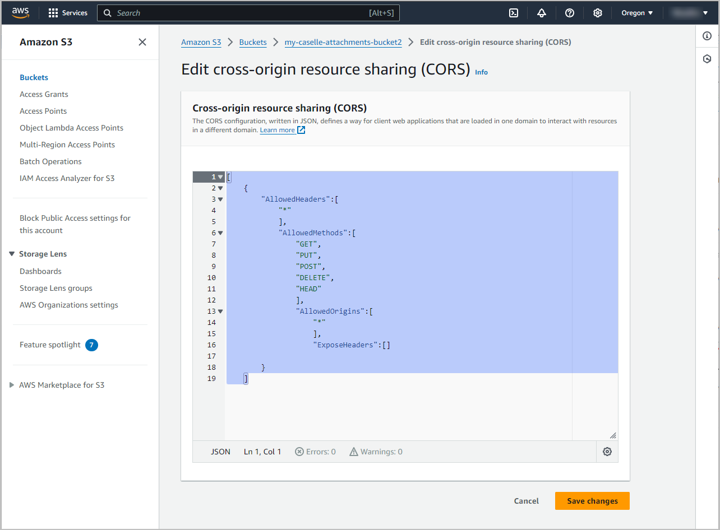Click "AllowedOrigins" key on line 13
The height and width of the screenshot is (530, 720).
point(331,312)
